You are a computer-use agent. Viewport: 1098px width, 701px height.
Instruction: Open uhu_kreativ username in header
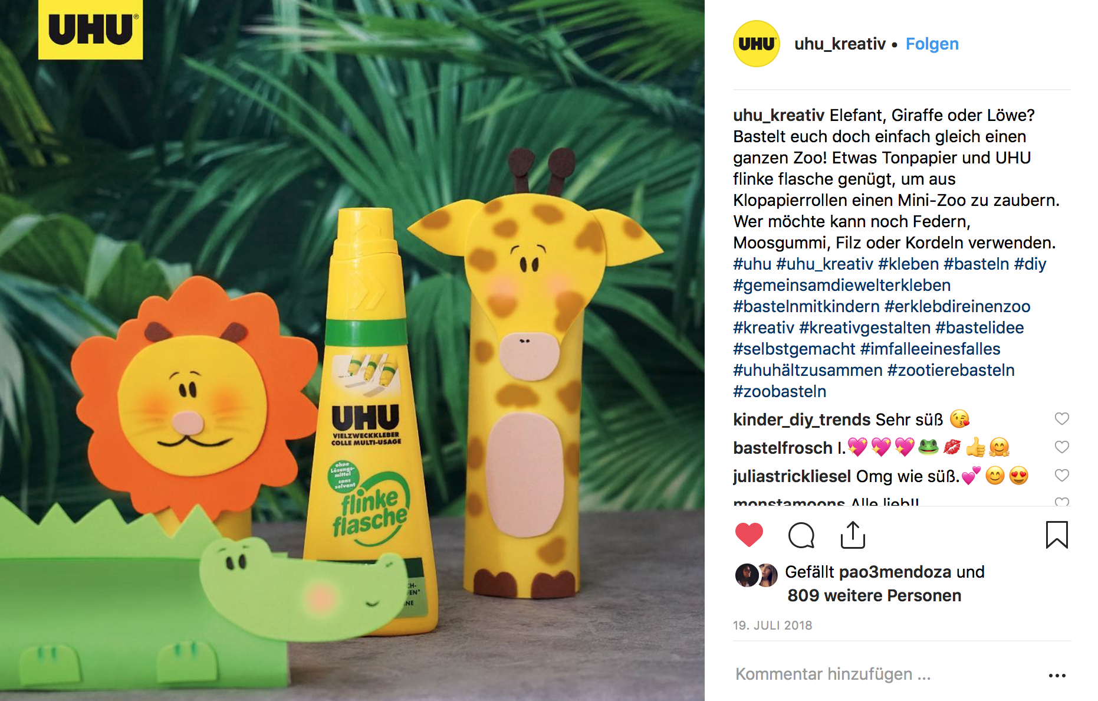pyautogui.click(x=840, y=44)
